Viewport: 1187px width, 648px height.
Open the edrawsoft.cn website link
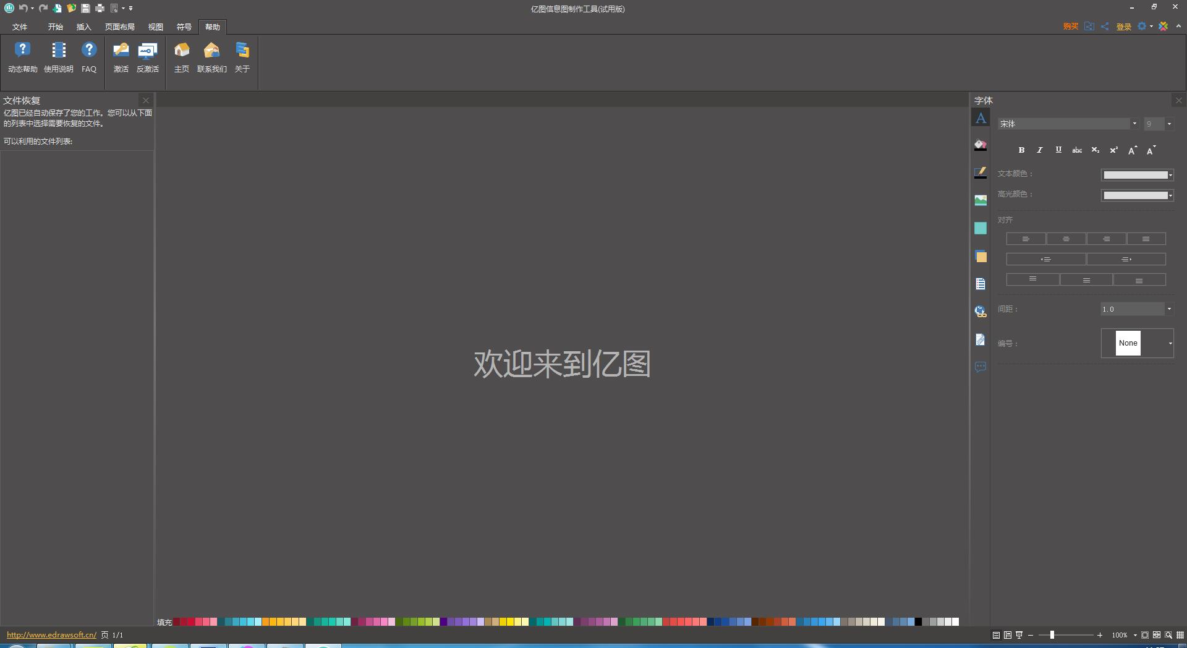coord(51,635)
